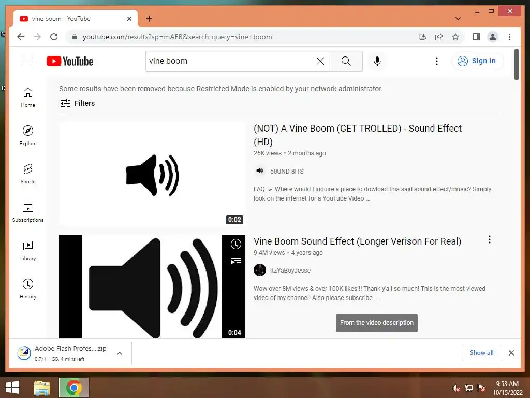Click "From the video description" tooltip label
Screen dimensions: 530x398
[377, 323]
